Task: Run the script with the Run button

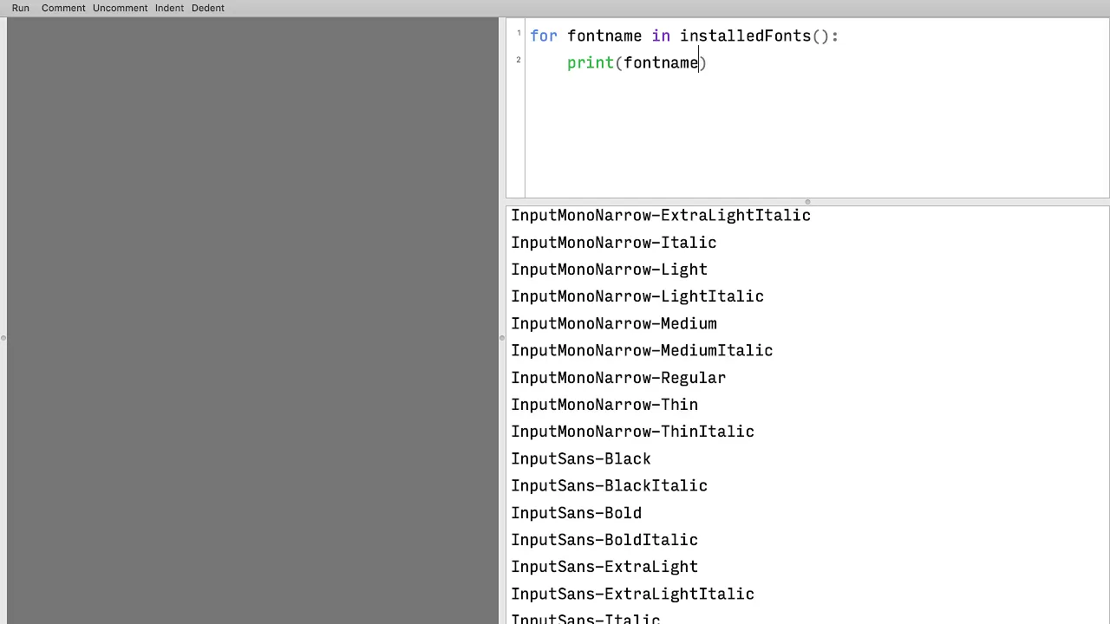Action: (20, 8)
